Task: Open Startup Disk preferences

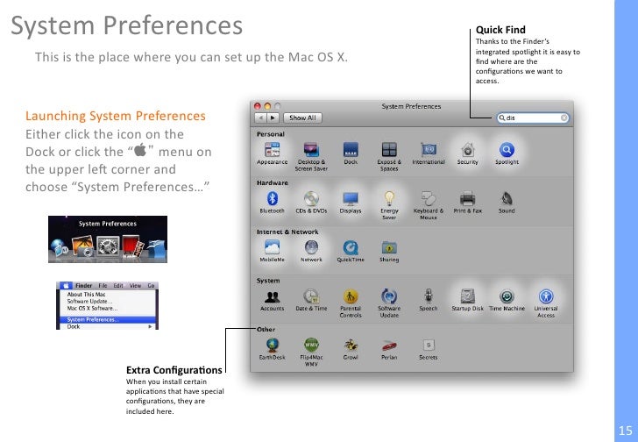Action: click(x=467, y=300)
